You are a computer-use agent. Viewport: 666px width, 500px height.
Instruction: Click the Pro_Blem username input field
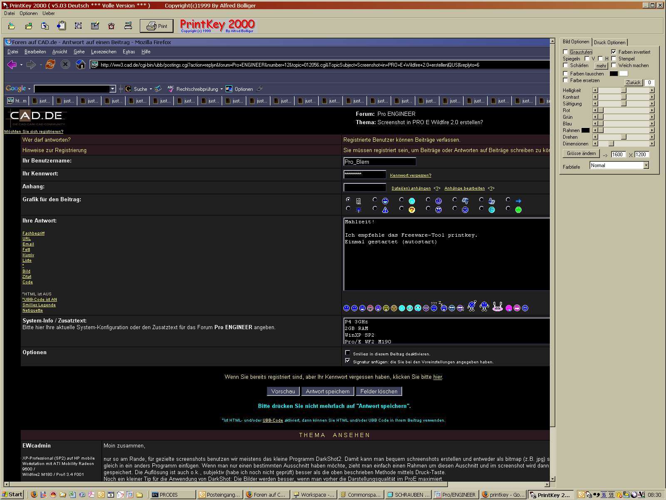point(380,162)
